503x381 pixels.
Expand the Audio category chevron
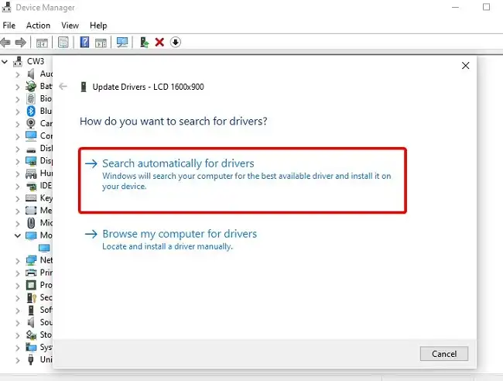(18, 74)
